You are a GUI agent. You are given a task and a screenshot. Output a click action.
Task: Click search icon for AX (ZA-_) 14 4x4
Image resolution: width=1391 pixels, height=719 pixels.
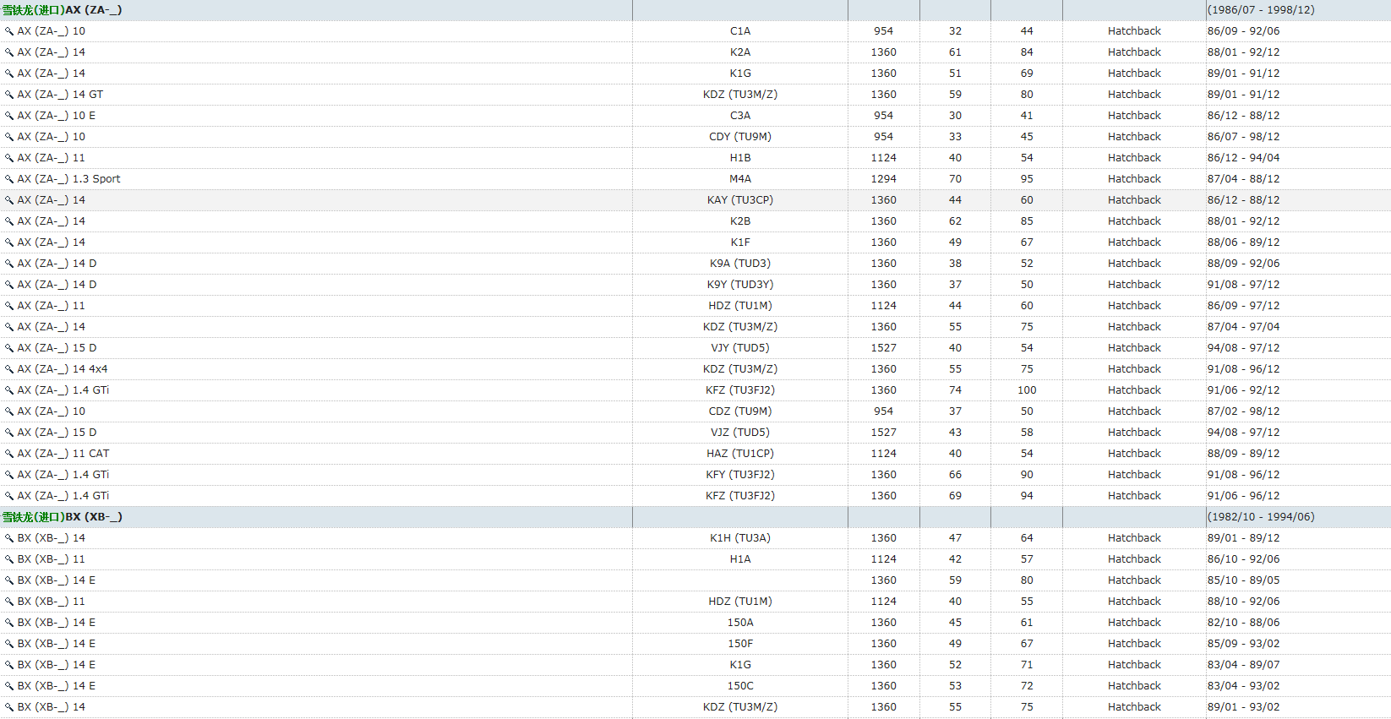(9, 369)
